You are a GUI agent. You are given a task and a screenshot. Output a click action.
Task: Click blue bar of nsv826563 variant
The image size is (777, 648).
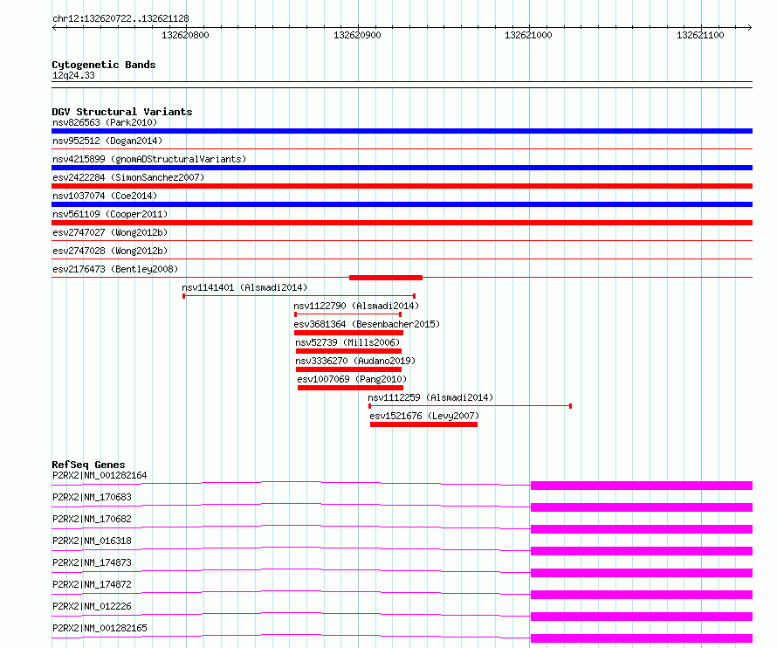coord(402,131)
